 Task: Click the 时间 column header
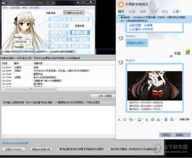coord(5,63)
